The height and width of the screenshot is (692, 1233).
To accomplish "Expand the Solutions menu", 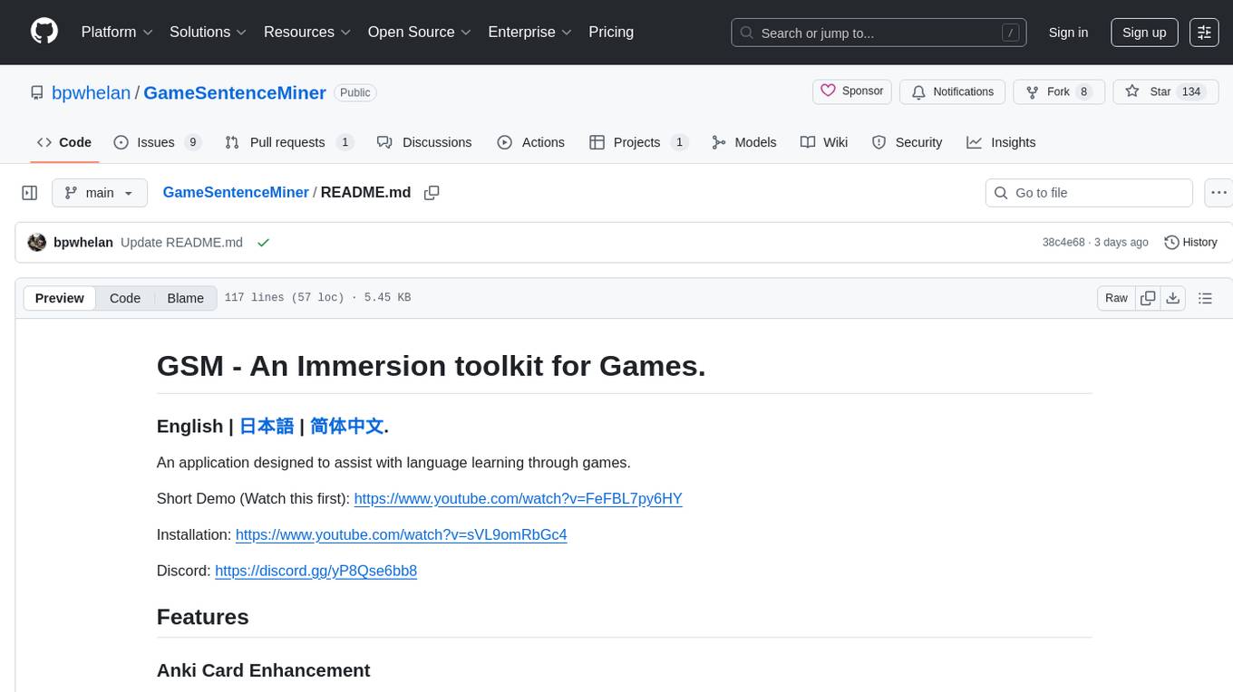I will pos(209,32).
